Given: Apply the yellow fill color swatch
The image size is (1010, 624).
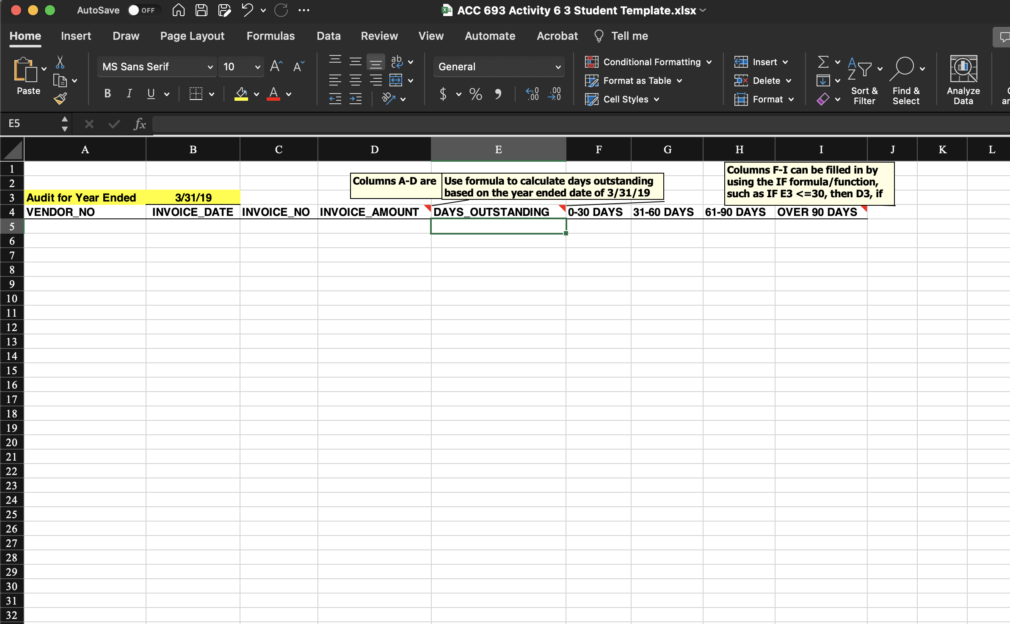Looking at the screenshot, I should [x=241, y=94].
